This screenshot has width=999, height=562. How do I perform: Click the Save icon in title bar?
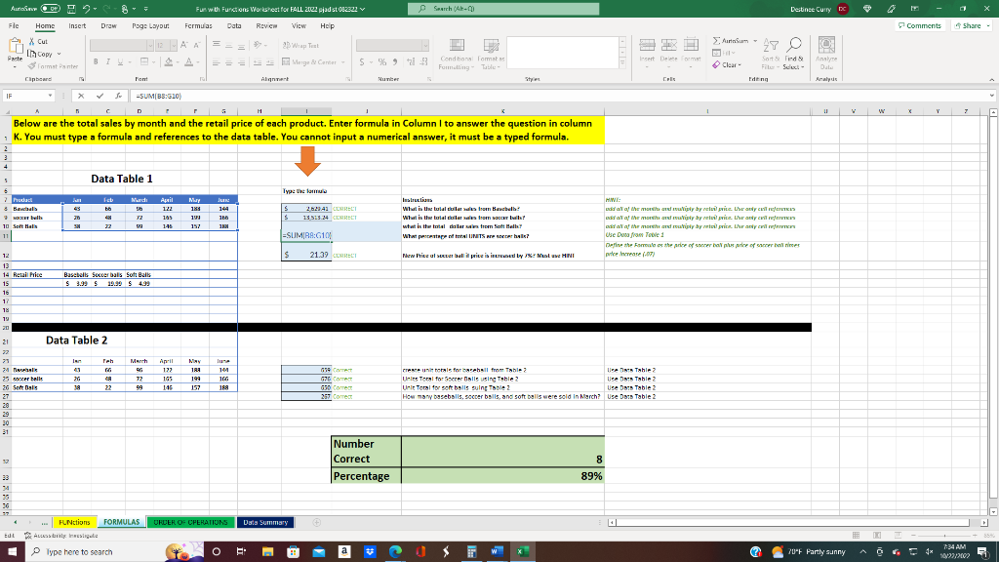pos(71,9)
